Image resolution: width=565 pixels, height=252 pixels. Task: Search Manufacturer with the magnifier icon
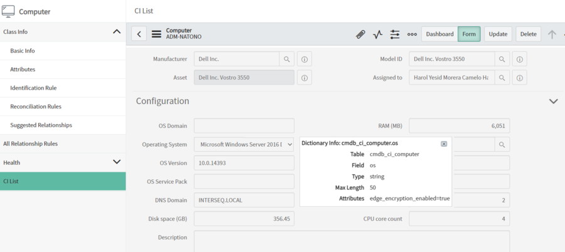pyautogui.click(x=287, y=59)
